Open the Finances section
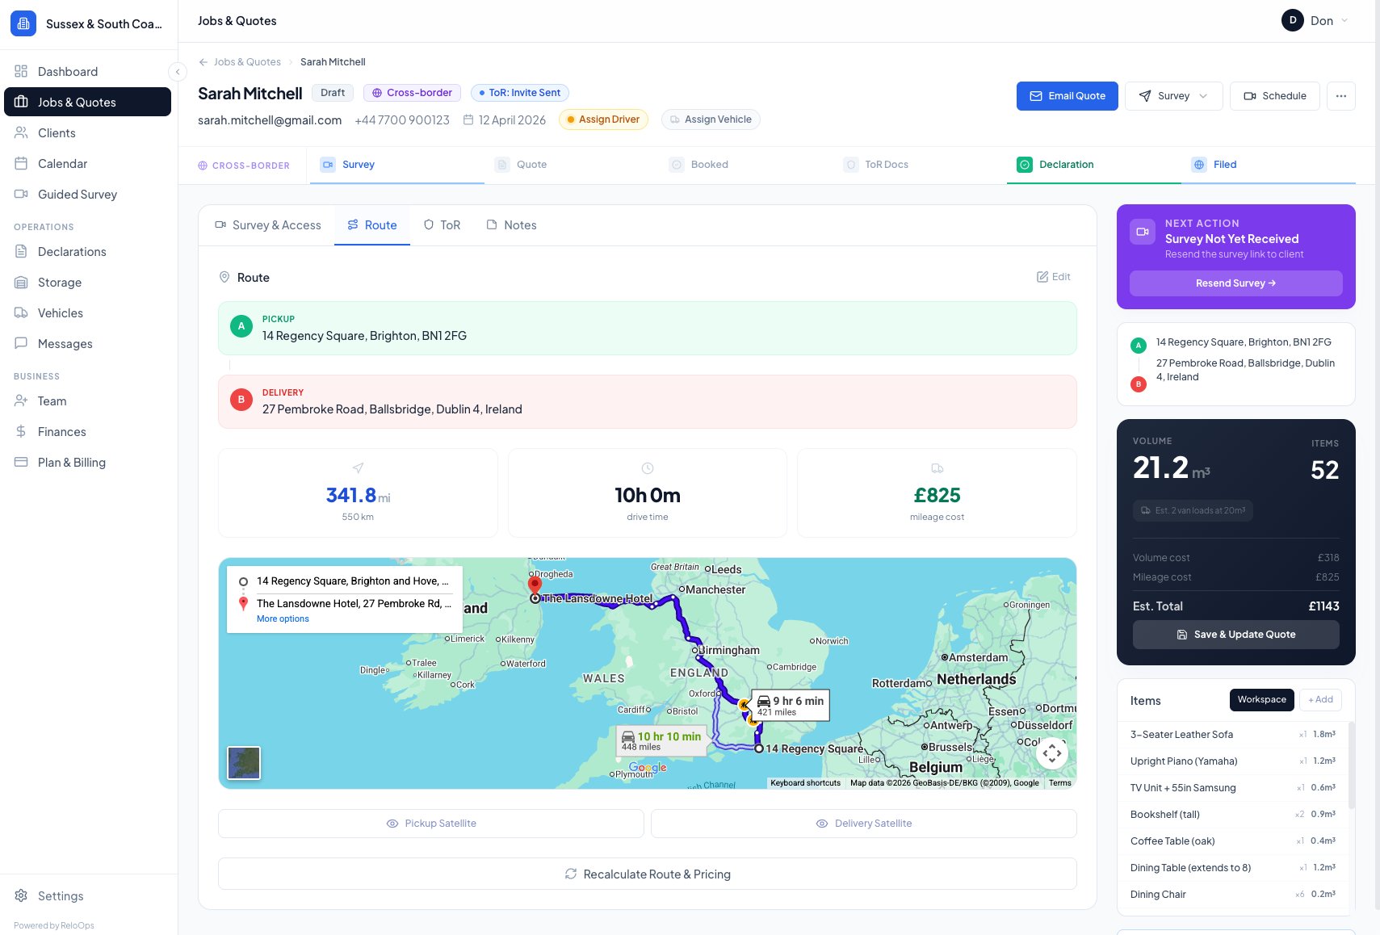 [61, 431]
